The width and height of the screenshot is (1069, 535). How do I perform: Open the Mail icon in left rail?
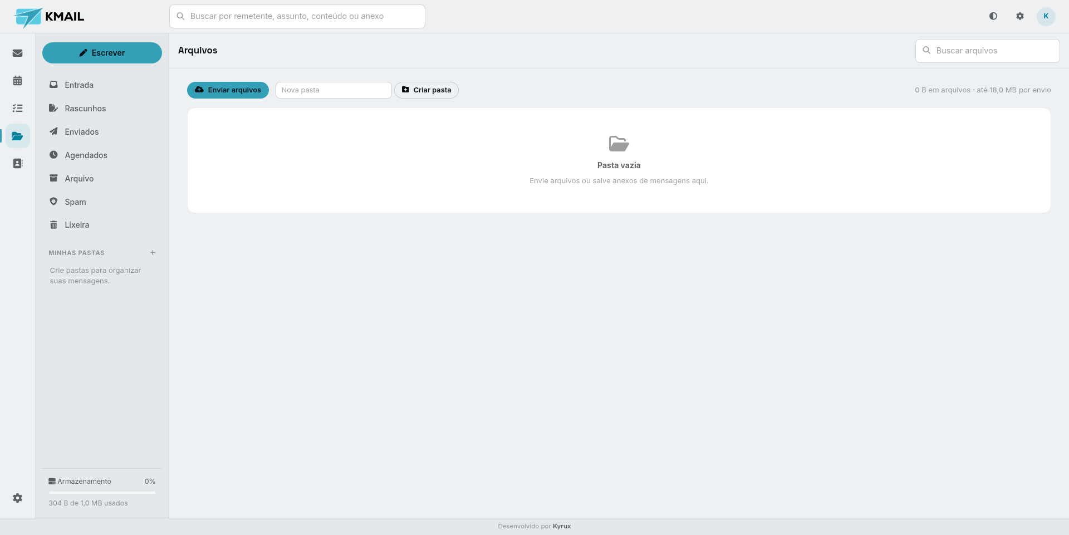click(18, 53)
